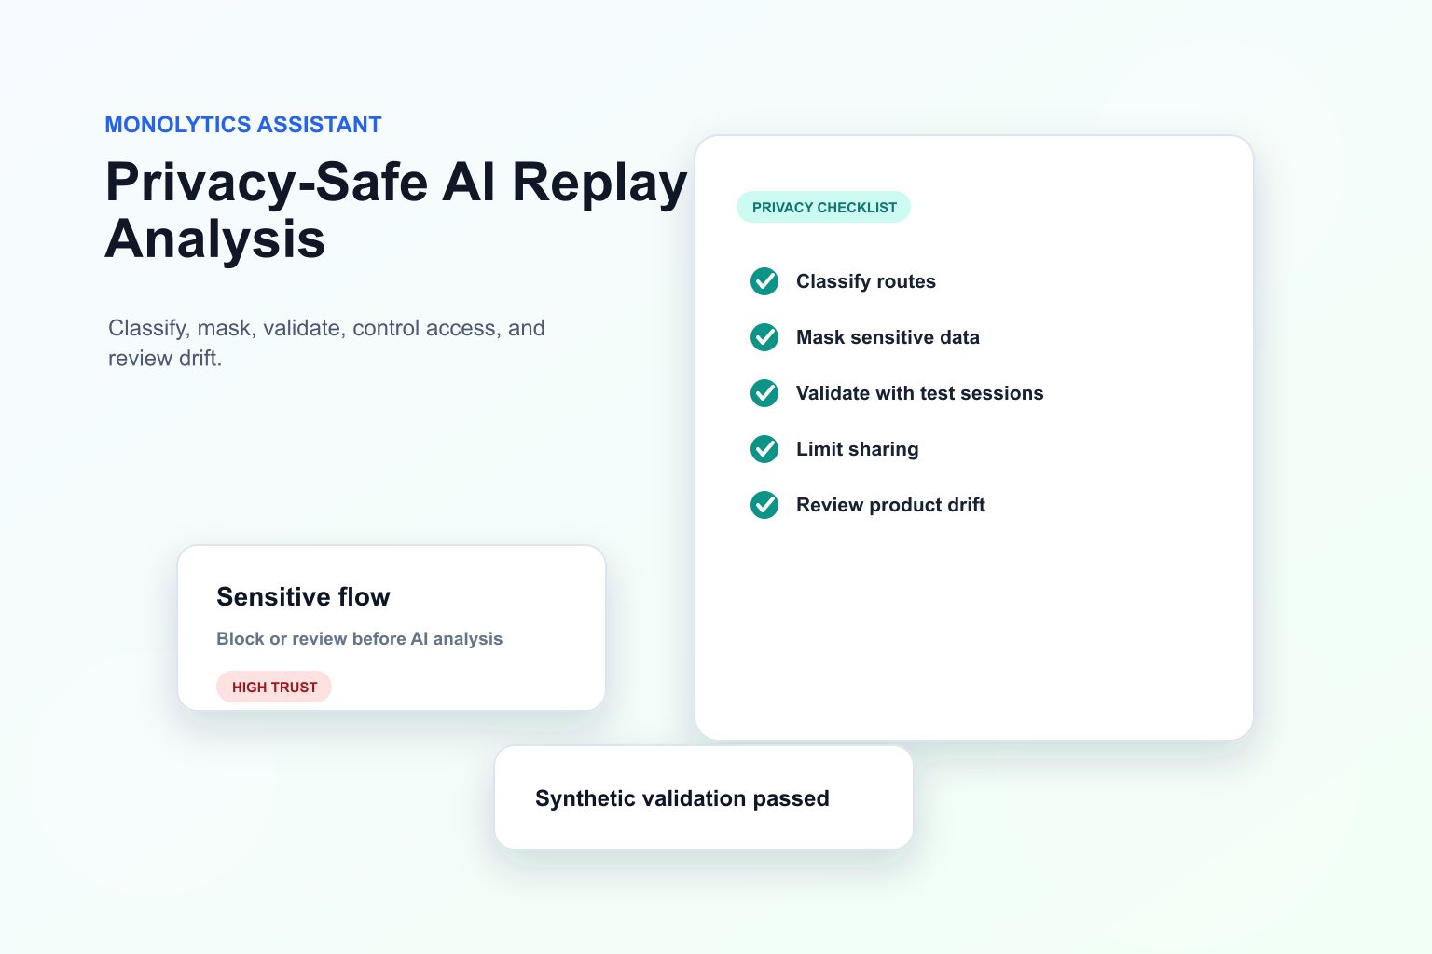Screen dimensions: 1432x954
Task: Click the 'Classify, mask, validate' subtitle text
Action: (326, 343)
